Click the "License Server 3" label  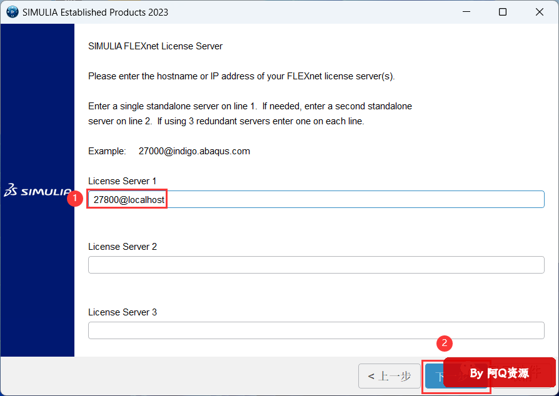(122, 312)
